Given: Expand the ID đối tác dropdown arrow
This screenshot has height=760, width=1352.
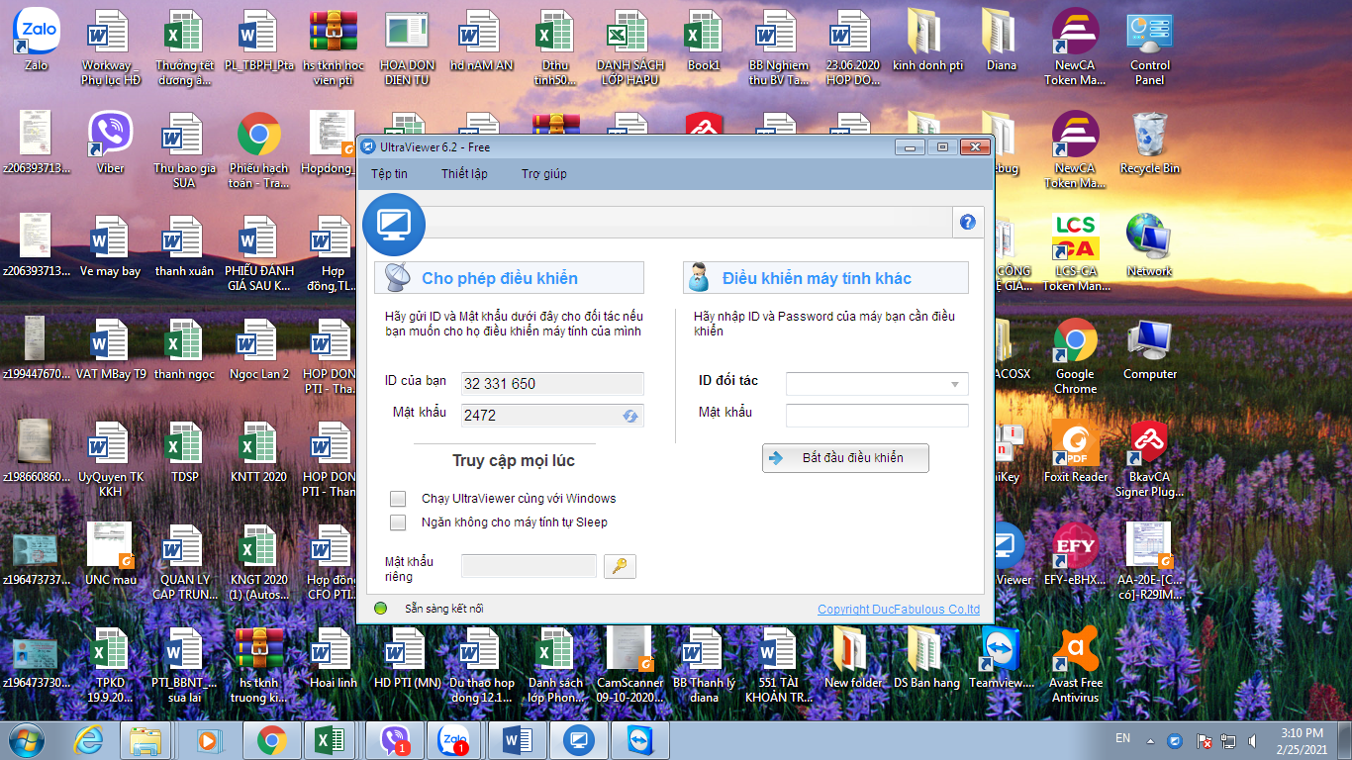Looking at the screenshot, I should click(955, 384).
